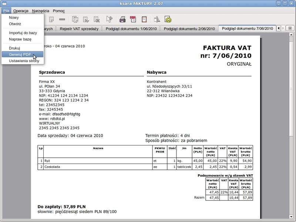
Task: Select Generuj PDF from the Plik menu
Action: click(20, 54)
